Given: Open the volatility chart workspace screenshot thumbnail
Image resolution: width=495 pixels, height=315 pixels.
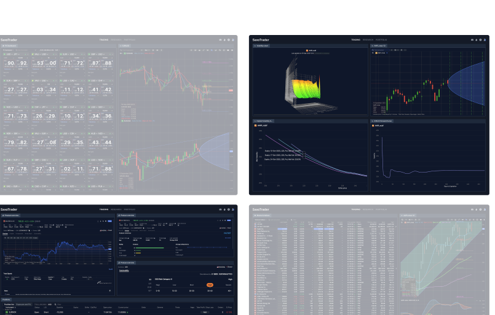Looking at the screenshot, I should click(x=369, y=115).
